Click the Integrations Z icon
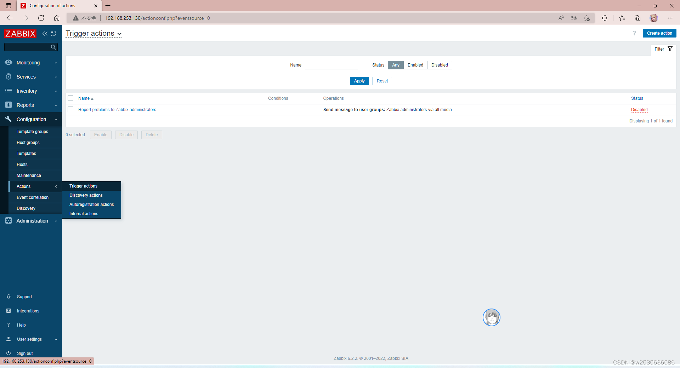The height and width of the screenshot is (368, 680). (x=8, y=311)
